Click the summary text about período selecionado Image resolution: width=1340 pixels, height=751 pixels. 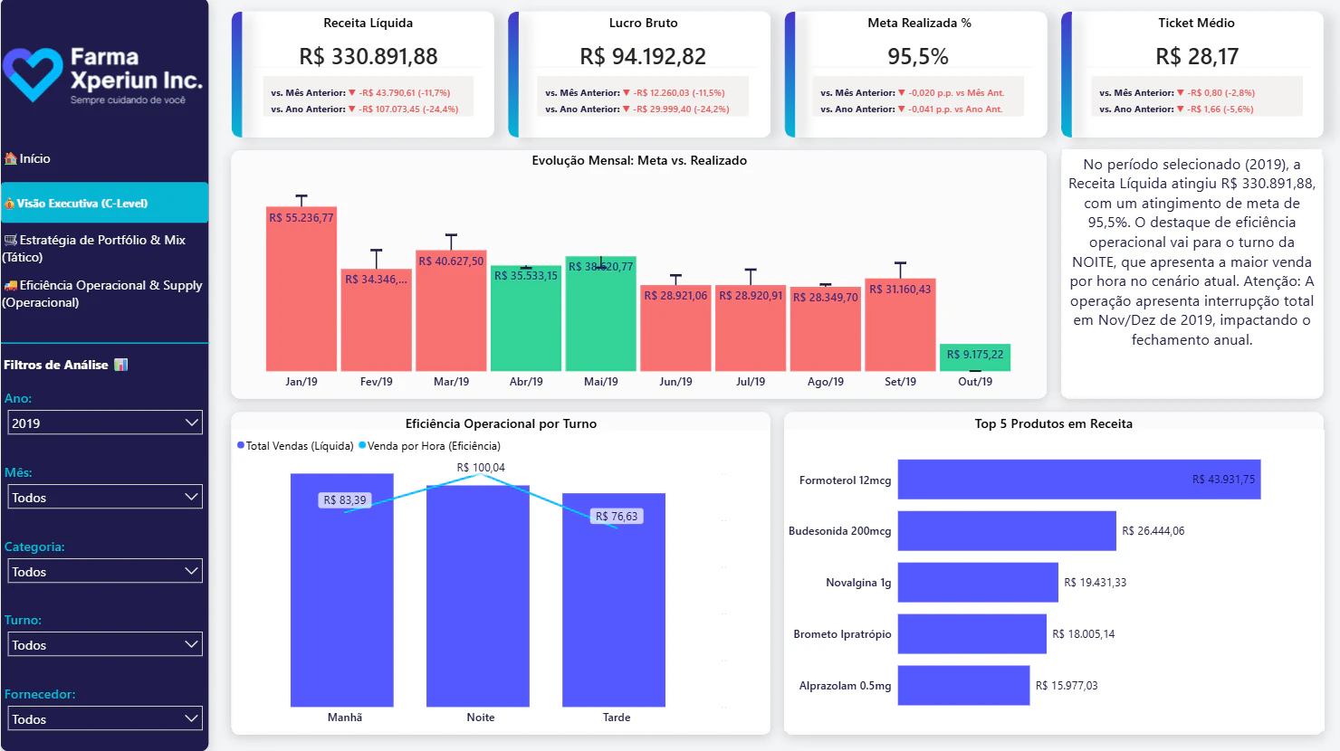point(1192,252)
